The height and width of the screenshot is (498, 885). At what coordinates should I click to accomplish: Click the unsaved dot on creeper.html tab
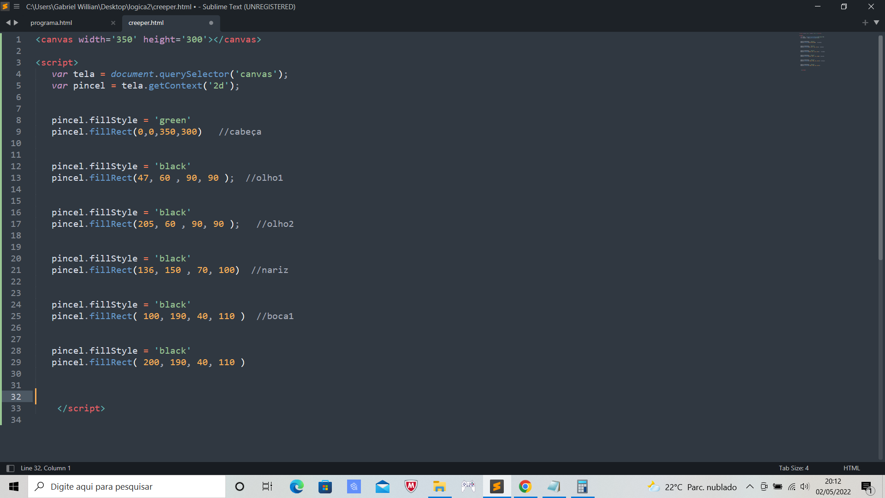[x=211, y=23]
